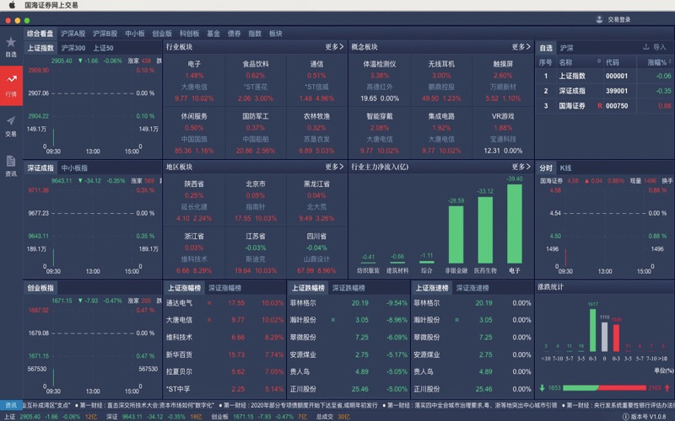The image size is (675, 421).
Task: Select 深证成指 row in watchlist
Action: (604, 91)
